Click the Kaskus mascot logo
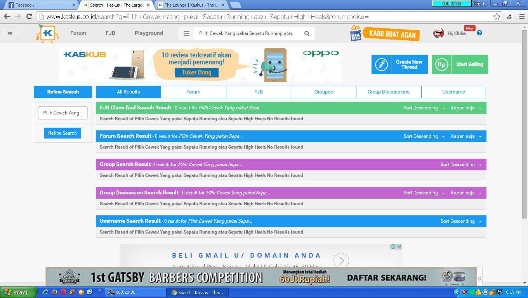Screen dimensions: 528x298 pyautogui.click(x=47, y=33)
